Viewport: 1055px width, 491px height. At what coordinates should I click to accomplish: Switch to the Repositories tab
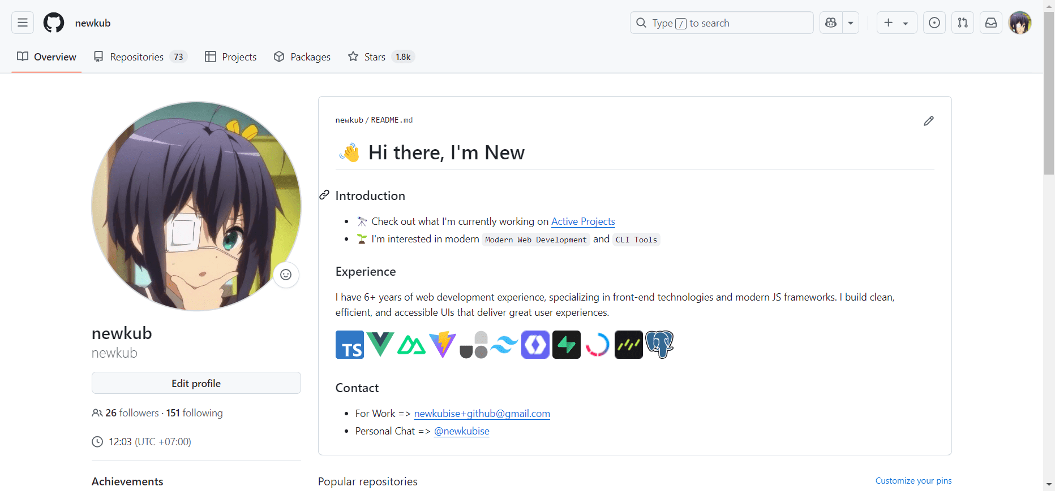(x=140, y=57)
